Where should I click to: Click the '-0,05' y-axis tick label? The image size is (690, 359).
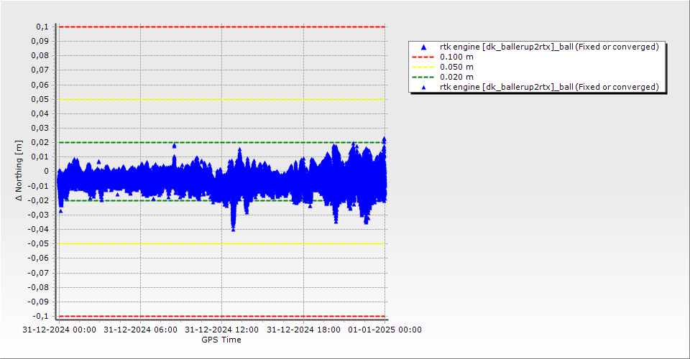click(x=38, y=244)
